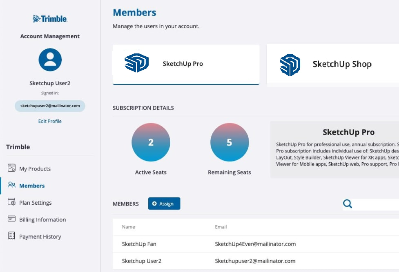View Payment History
This screenshot has width=399, height=272.
(x=40, y=237)
